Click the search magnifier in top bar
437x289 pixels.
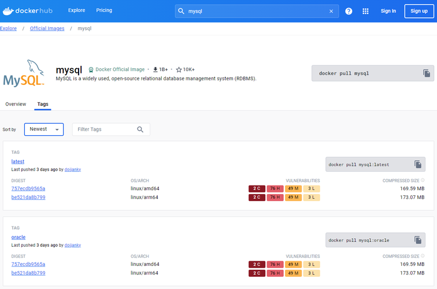[x=181, y=11]
